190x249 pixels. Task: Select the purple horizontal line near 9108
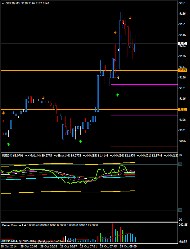coord(144,116)
